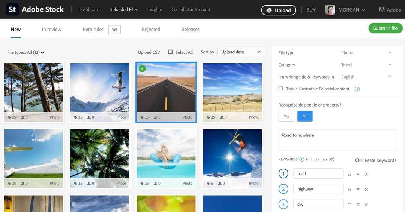This screenshot has width=405, height=212.
Task: Click people releases icon on pool float photo
Action: tap(156, 184)
